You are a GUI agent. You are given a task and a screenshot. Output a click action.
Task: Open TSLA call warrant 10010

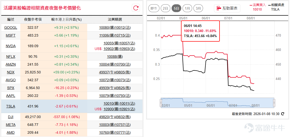pos(111,103)
